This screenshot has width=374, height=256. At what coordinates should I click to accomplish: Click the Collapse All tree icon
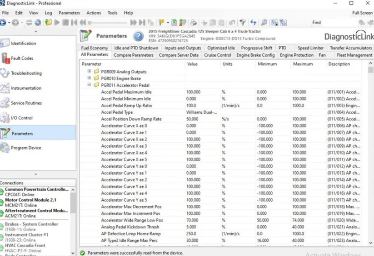tap(284, 23)
